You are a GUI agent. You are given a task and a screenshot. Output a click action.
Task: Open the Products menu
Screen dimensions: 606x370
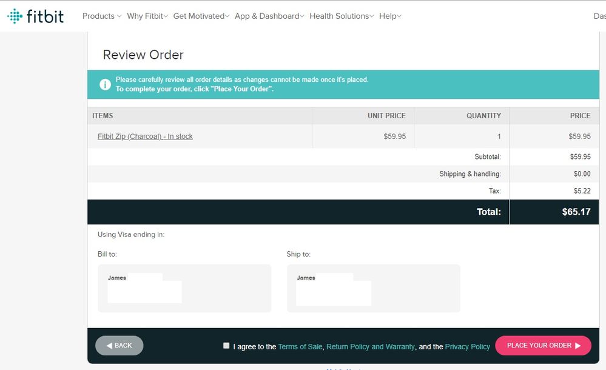point(98,16)
